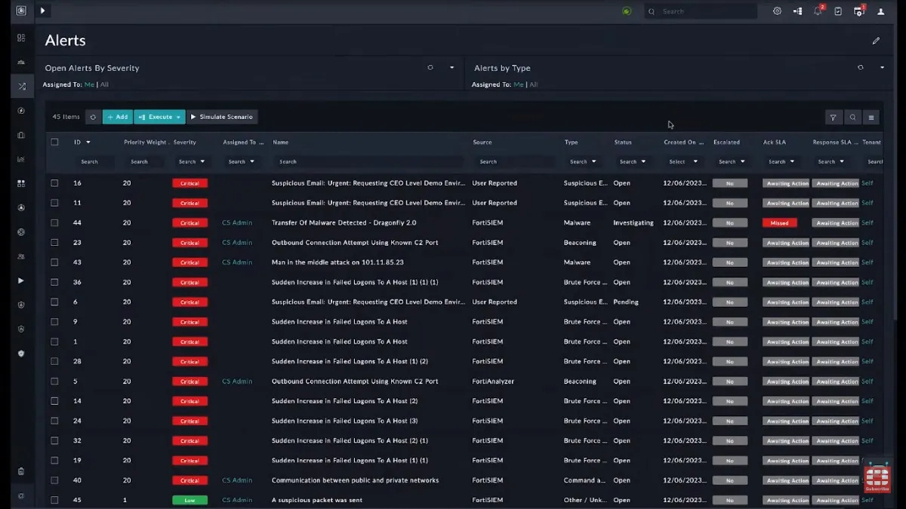Select checkbox for alert ID 44

pyautogui.click(x=54, y=222)
